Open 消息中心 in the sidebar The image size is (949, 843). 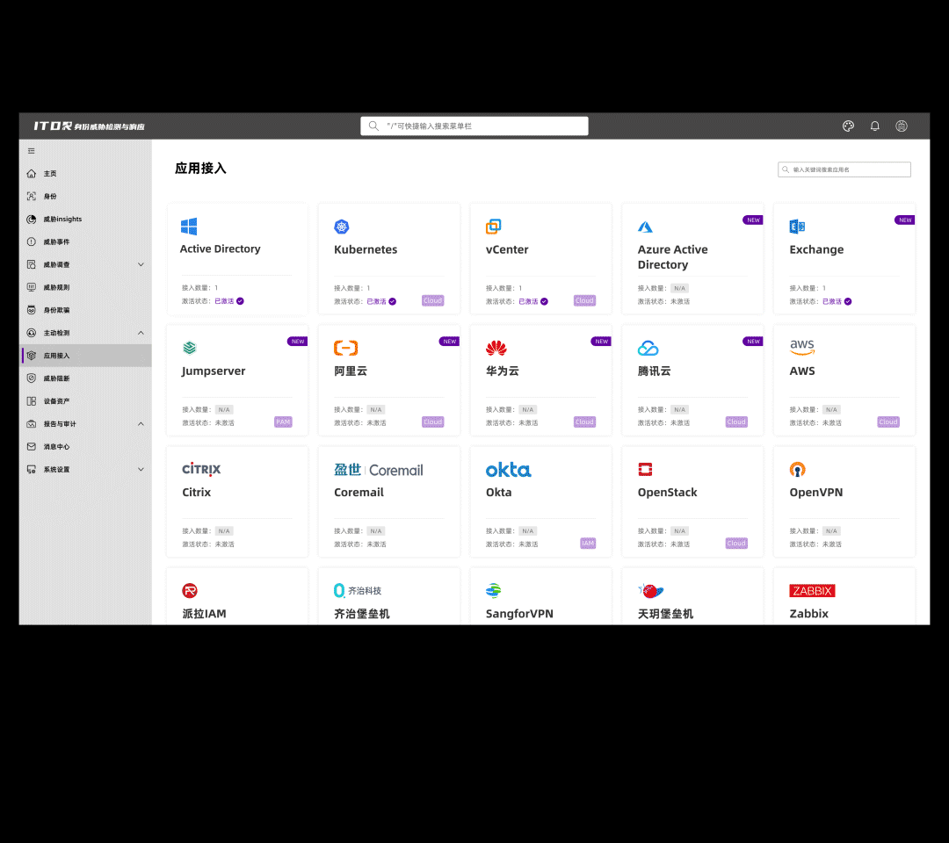coord(85,447)
